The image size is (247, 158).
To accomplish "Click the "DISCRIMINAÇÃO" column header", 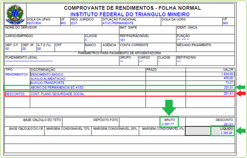I will pyautogui.click(x=43, y=69).
